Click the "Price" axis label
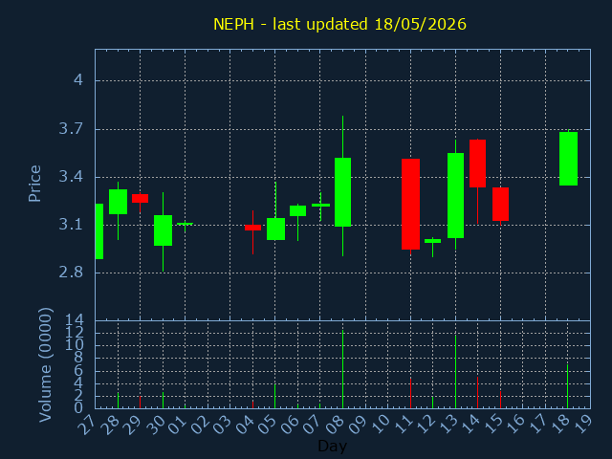This screenshot has width=612, height=459. click(34, 184)
